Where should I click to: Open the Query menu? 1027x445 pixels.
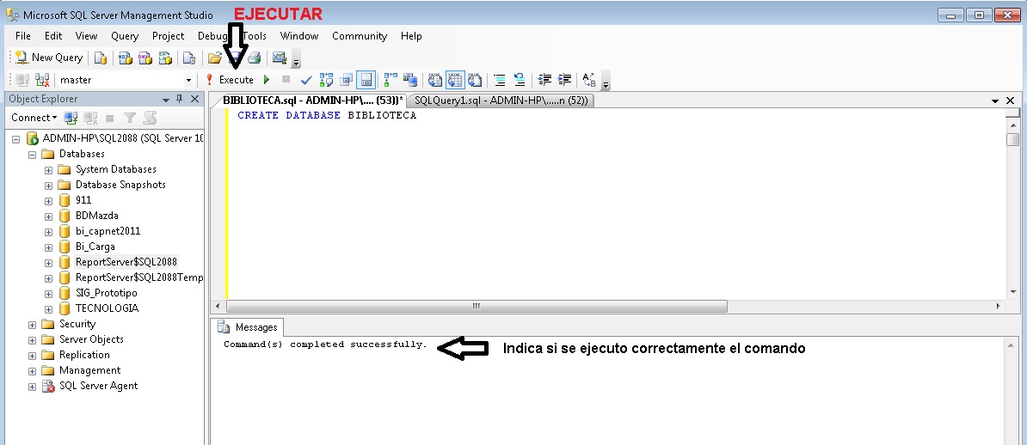125,36
